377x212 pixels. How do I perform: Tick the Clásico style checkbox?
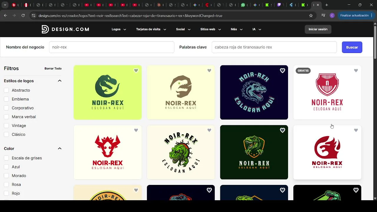[6, 134]
